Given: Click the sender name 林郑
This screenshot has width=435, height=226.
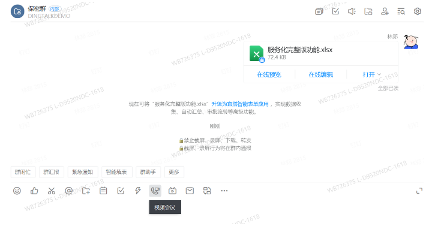Looking at the screenshot, I should (x=392, y=37).
